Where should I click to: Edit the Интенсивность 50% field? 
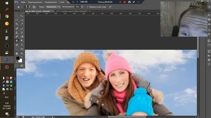click(x=78, y=7)
